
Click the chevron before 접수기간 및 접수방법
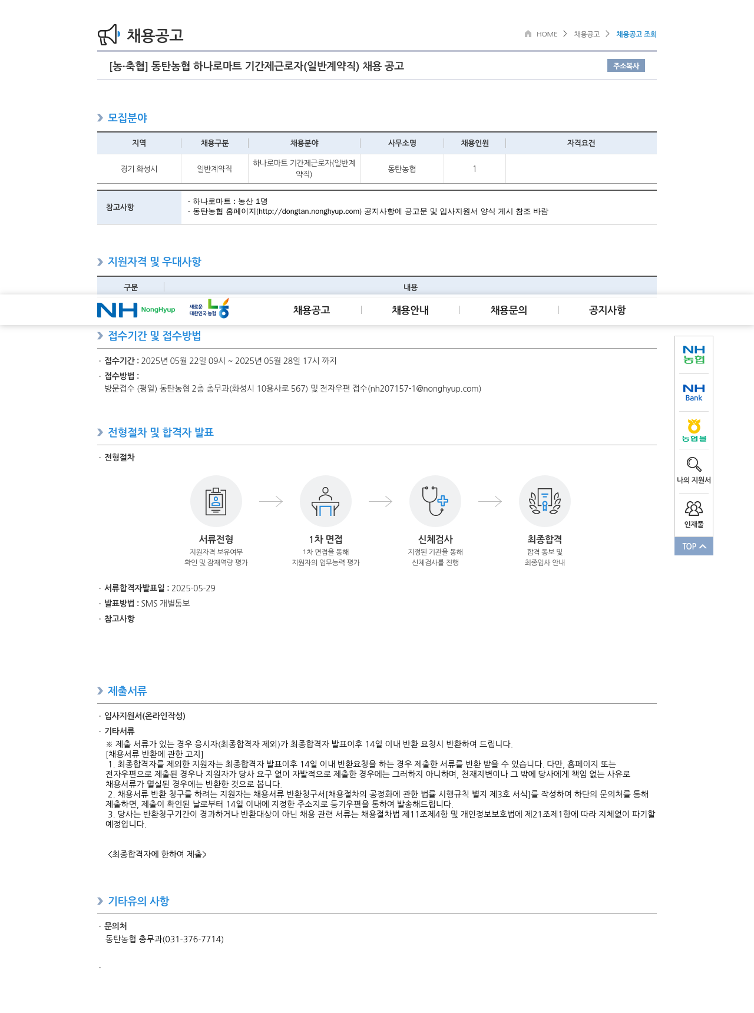click(100, 336)
